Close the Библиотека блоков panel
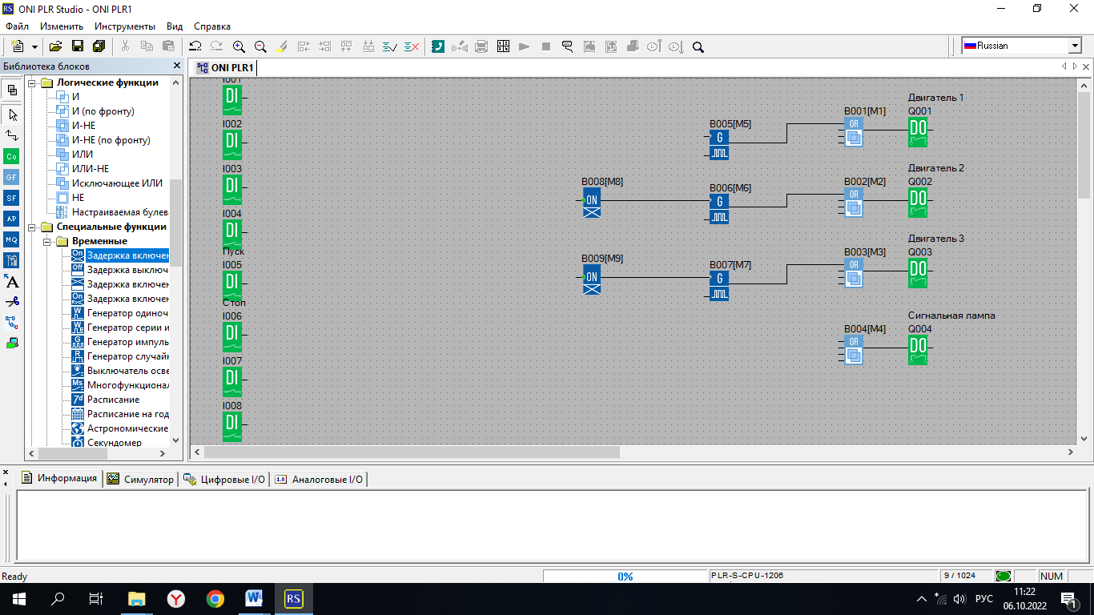This screenshot has width=1094, height=615. [x=177, y=66]
